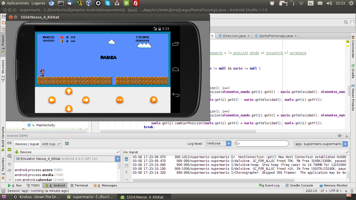This screenshot has height=200, width=356.
Task: Tap the orange jump action button
Action: pos(153,100)
